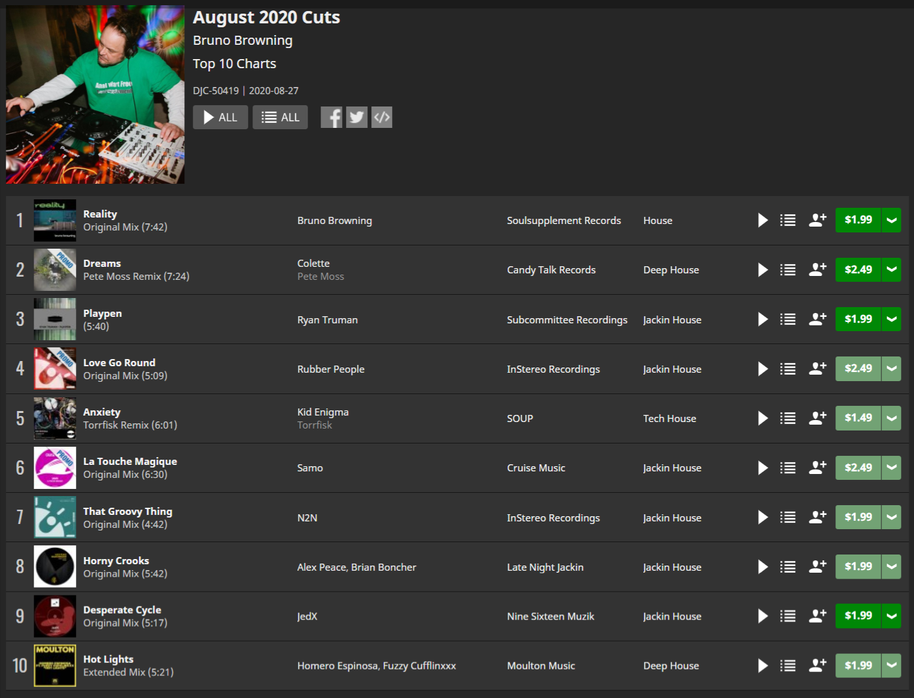The width and height of the screenshot is (914, 698).
Task: Follow artist for Hot Lights
Action: pos(817,666)
